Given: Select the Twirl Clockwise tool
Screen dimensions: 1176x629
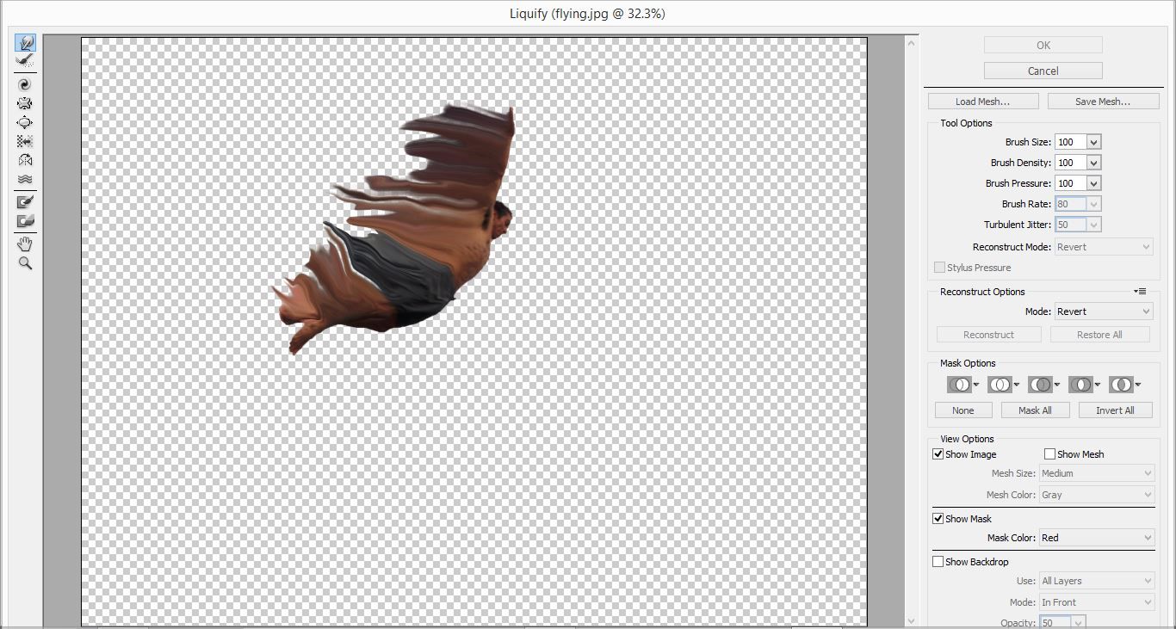Looking at the screenshot, I should pyautogui.click(x=25, y=84).
